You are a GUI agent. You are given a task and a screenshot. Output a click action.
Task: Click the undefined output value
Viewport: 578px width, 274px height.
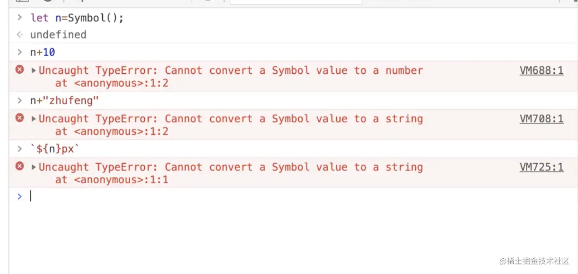pos(58,35)
